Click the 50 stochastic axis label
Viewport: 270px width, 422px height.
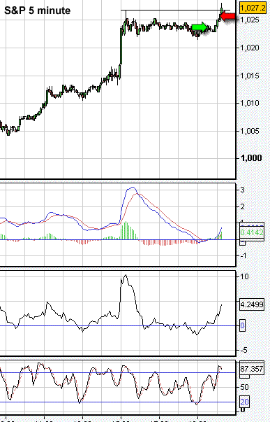244,387
